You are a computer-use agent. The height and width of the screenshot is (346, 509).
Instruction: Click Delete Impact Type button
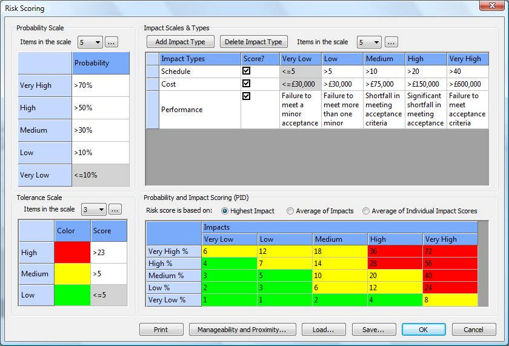pyautogui.click(x=253, y=42)
